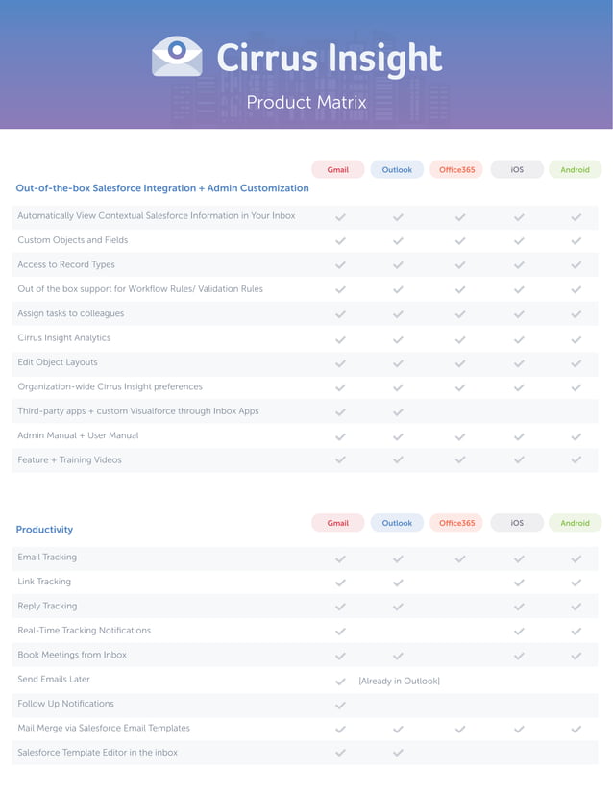Click the Productivity section heading
This screenshot has height=794, width=613.
(x=44, y=530)
